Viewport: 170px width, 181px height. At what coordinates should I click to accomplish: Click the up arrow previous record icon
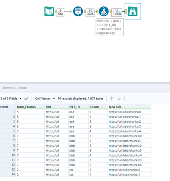point(112,99)
